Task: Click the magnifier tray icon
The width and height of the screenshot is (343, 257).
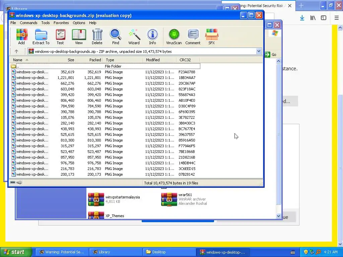Action: coord(318,252)
